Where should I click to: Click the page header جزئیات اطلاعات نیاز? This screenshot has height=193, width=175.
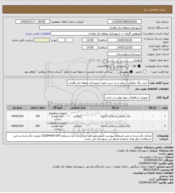pos(155,10)
